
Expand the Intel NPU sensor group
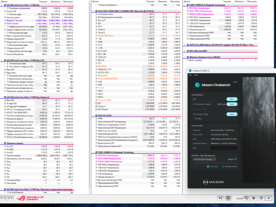[184, 51]
